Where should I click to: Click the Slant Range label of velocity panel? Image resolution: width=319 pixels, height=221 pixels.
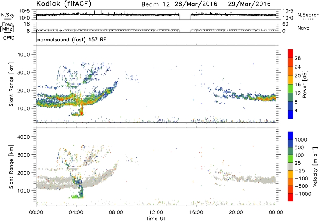click(x=11, y=167)
